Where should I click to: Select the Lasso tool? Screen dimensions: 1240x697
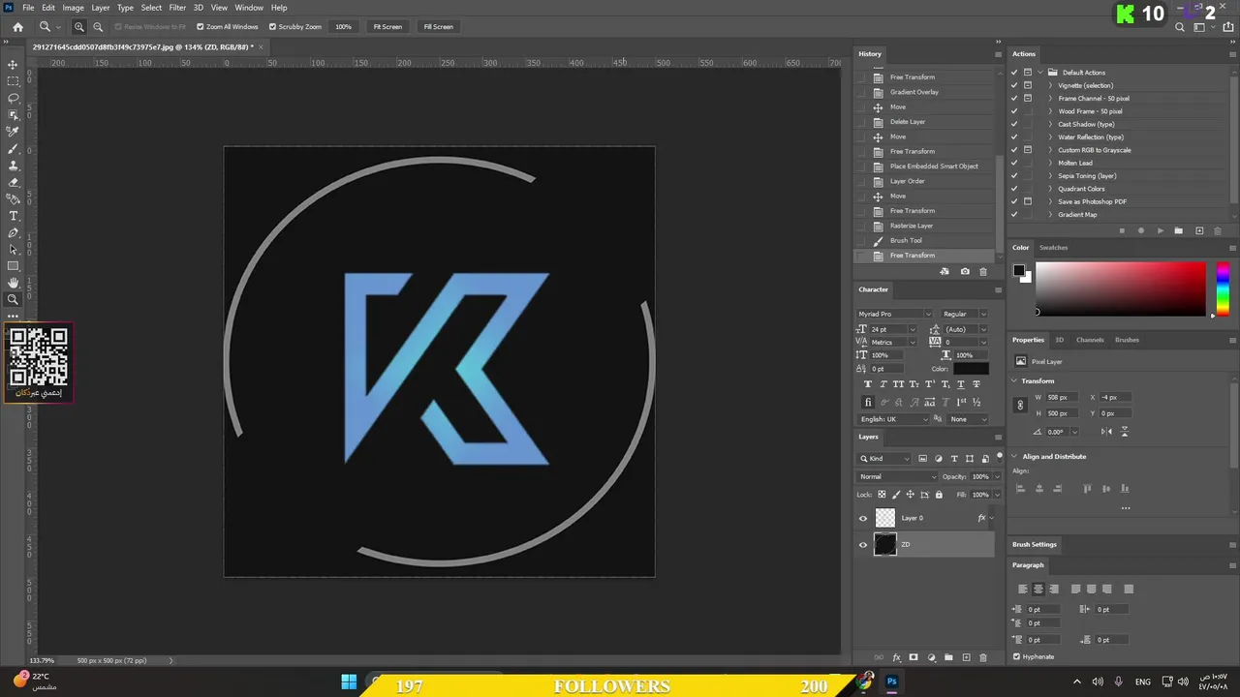point(13,98)
